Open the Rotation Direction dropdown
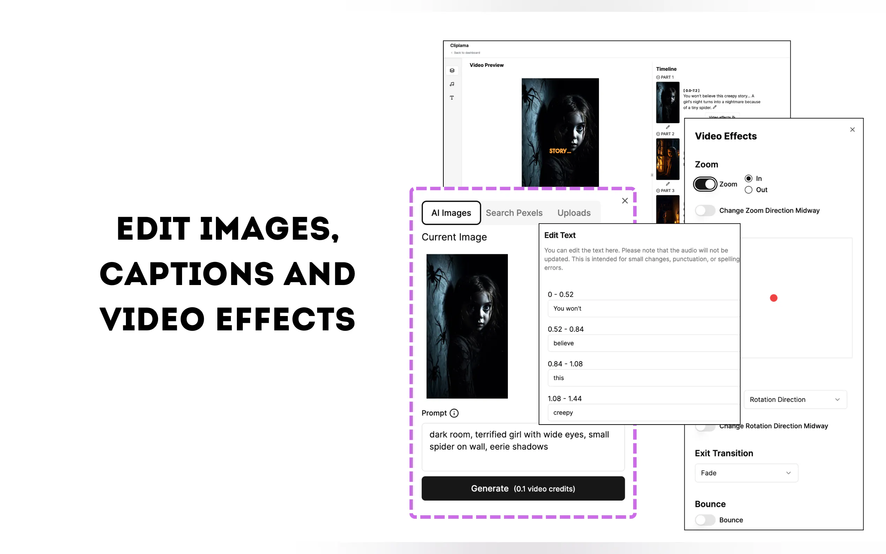The width and height of the screenshot is (886, 554). (x=795, y=399)
